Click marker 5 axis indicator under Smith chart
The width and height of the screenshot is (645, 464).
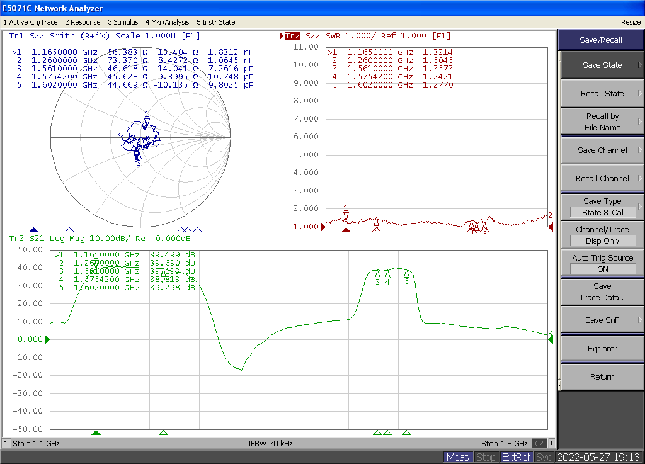197,230
